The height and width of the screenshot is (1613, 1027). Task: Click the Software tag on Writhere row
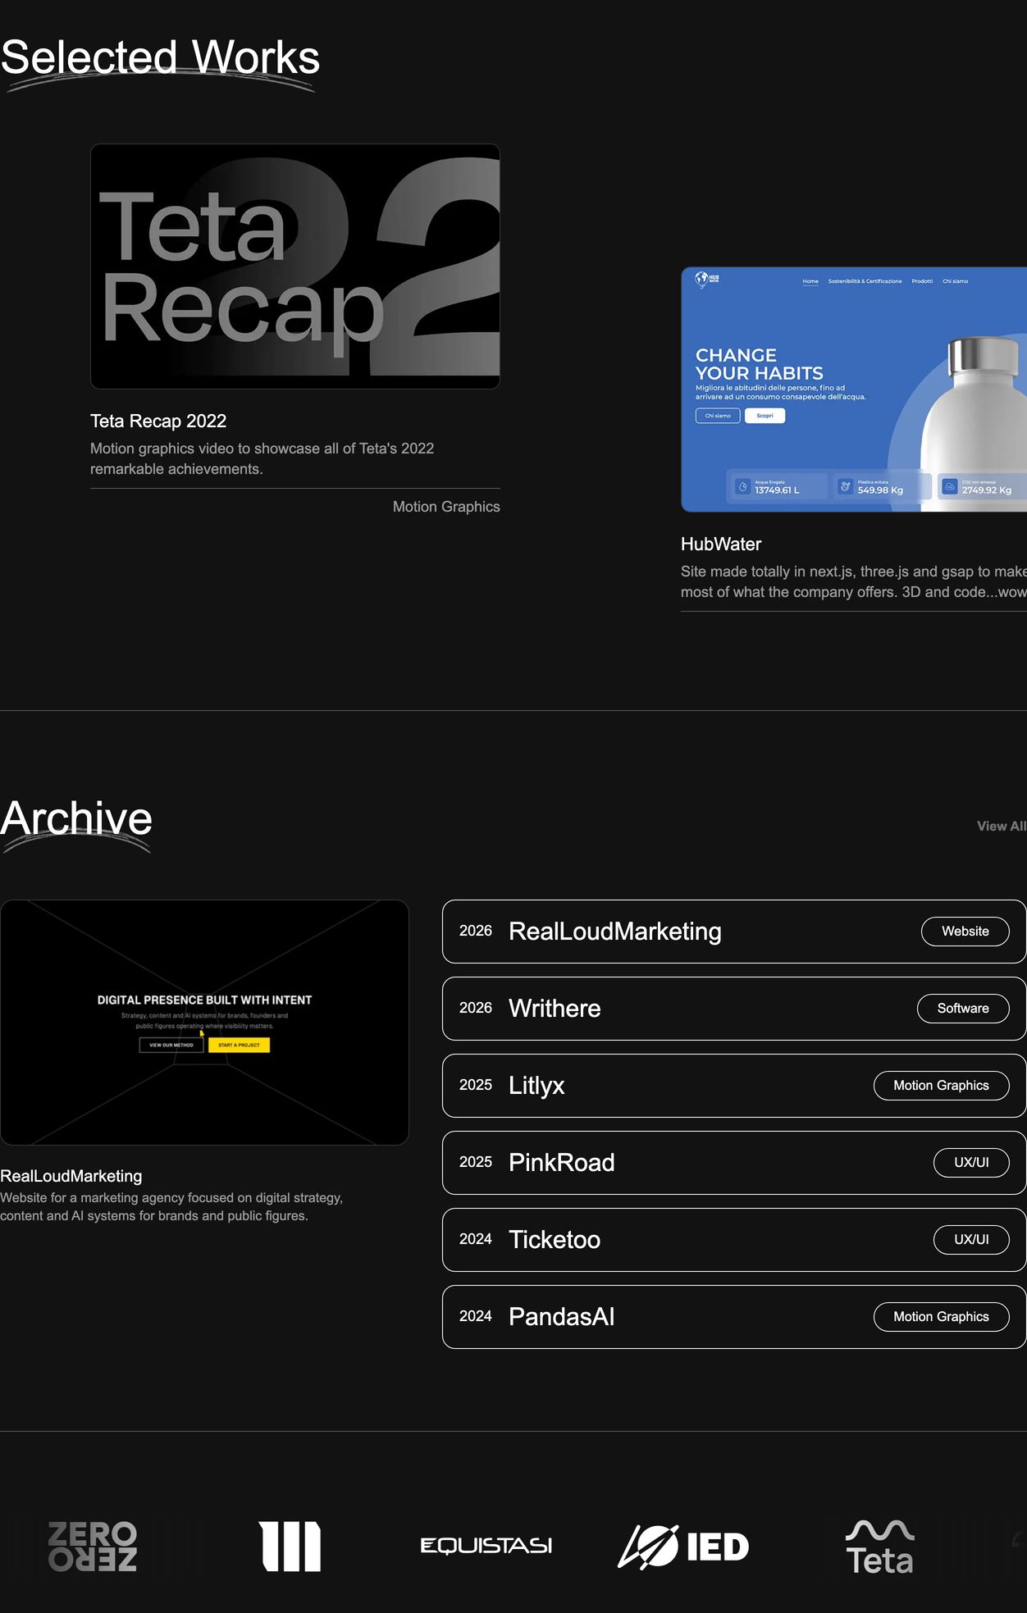(x=963, y=1009)
